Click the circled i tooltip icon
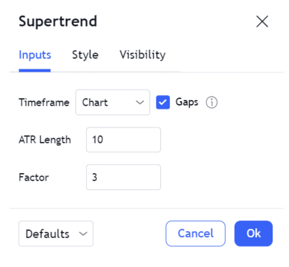The width and height of the screenshot is (289, 267). pyautogui.click(x=211, y=102)
